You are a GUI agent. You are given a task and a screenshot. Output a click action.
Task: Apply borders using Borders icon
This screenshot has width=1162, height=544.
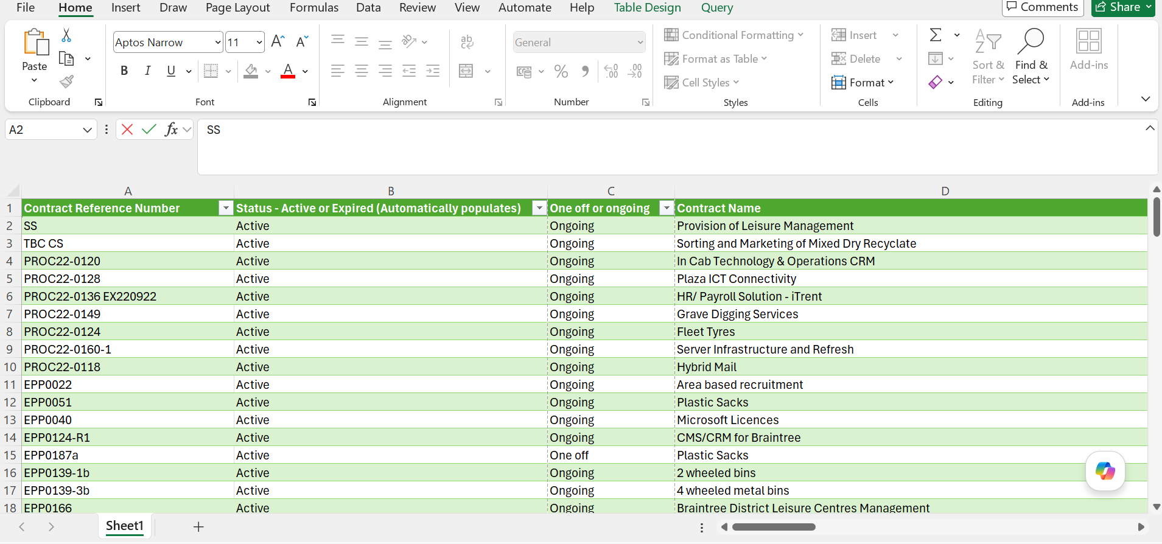coord(211,71)
